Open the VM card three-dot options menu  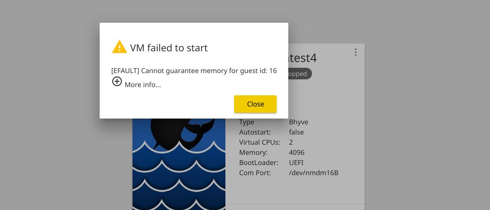[x=356, y=52]
